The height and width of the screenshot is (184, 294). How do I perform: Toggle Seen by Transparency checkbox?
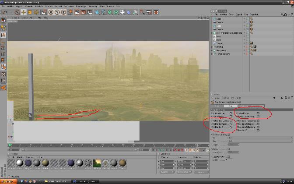click(x=259, y=121)
